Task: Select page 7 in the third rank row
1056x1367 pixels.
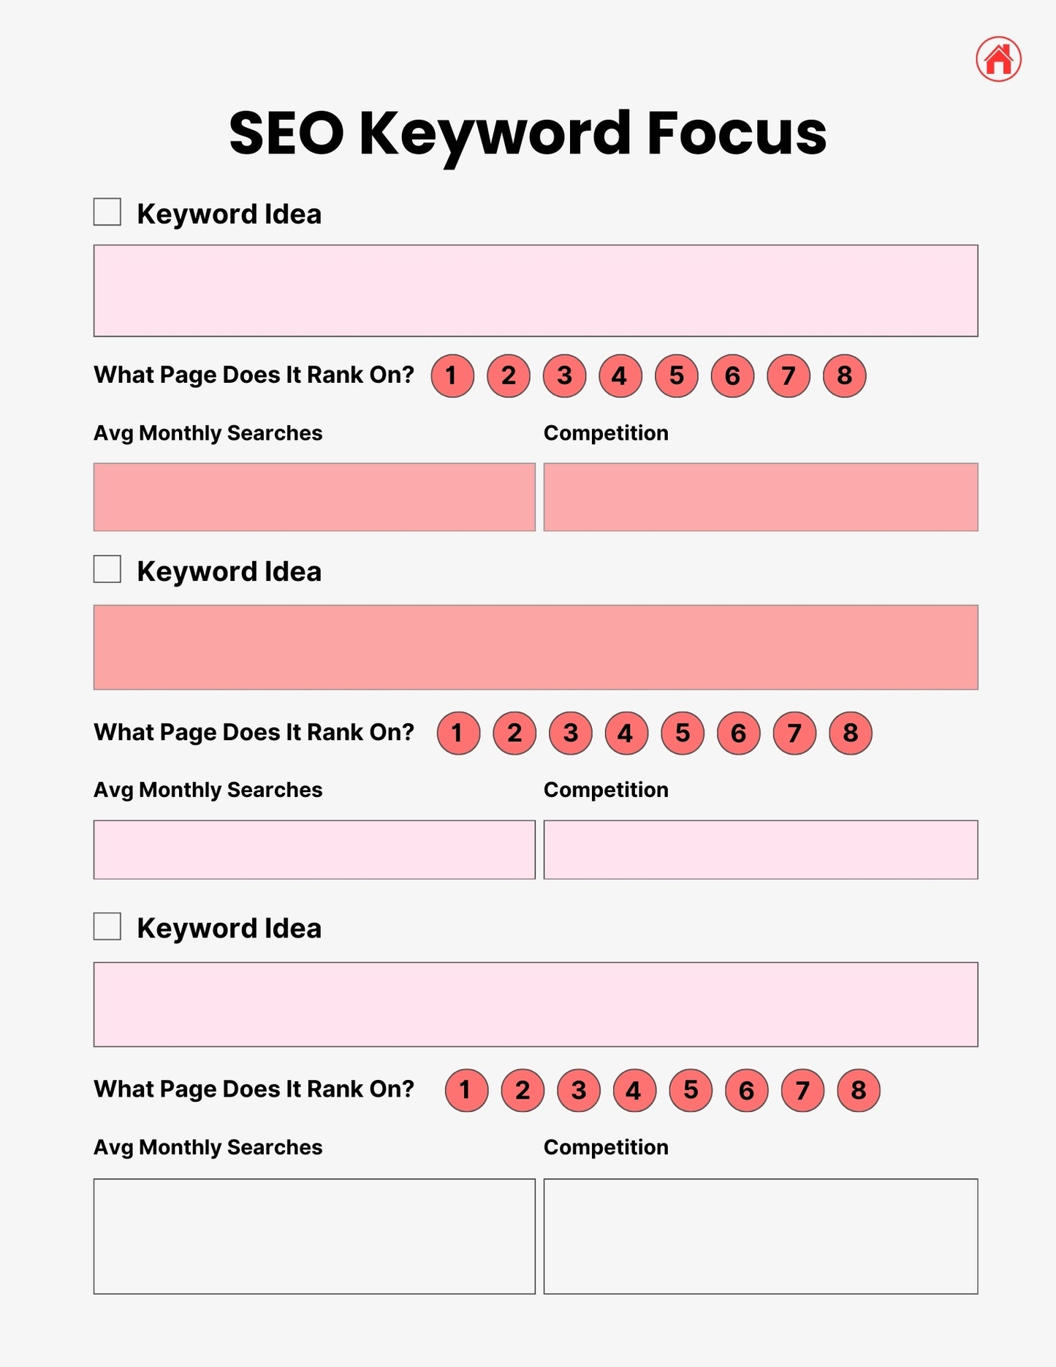Action: [802, 1090]
